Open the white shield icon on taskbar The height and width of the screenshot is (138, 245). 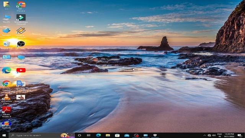click(x=155, y=135)
